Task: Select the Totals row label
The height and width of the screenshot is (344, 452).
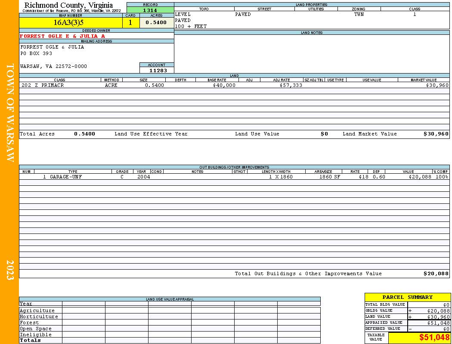Action: 30,340
